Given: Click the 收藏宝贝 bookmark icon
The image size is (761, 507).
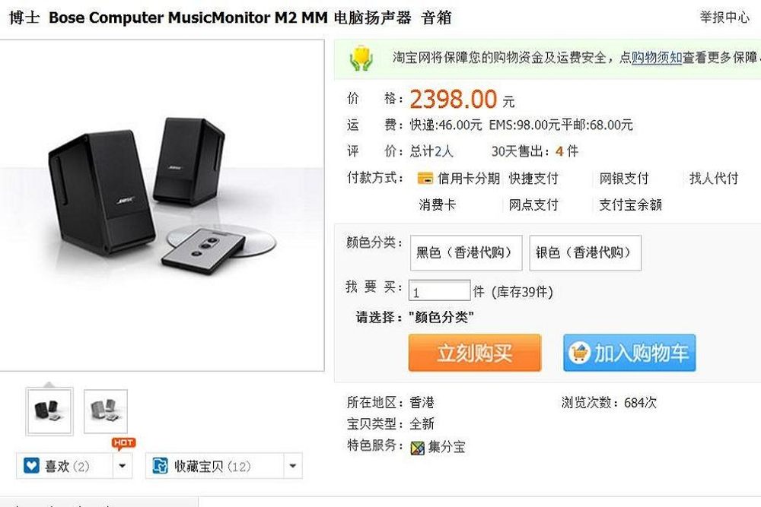Looking at the screenshot, I should 160,466.
